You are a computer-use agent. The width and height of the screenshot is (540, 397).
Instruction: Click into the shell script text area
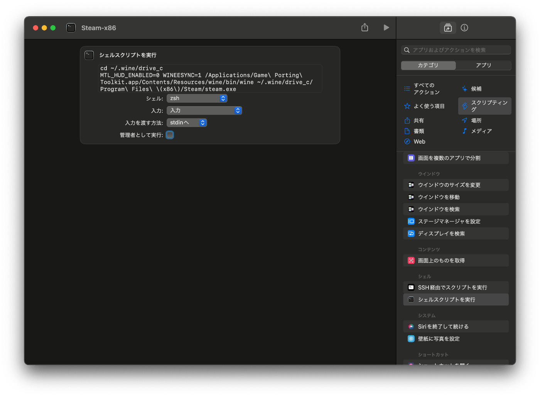[x=210, y=78]
